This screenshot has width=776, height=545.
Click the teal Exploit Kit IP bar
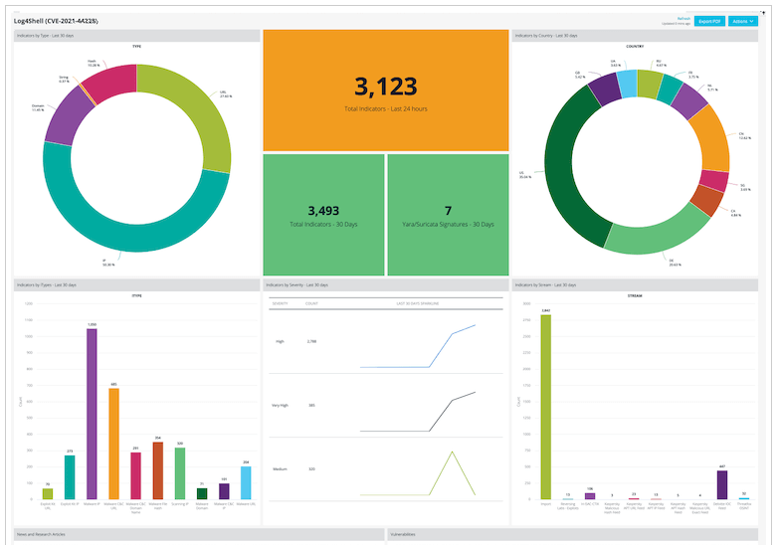point(70,477)
